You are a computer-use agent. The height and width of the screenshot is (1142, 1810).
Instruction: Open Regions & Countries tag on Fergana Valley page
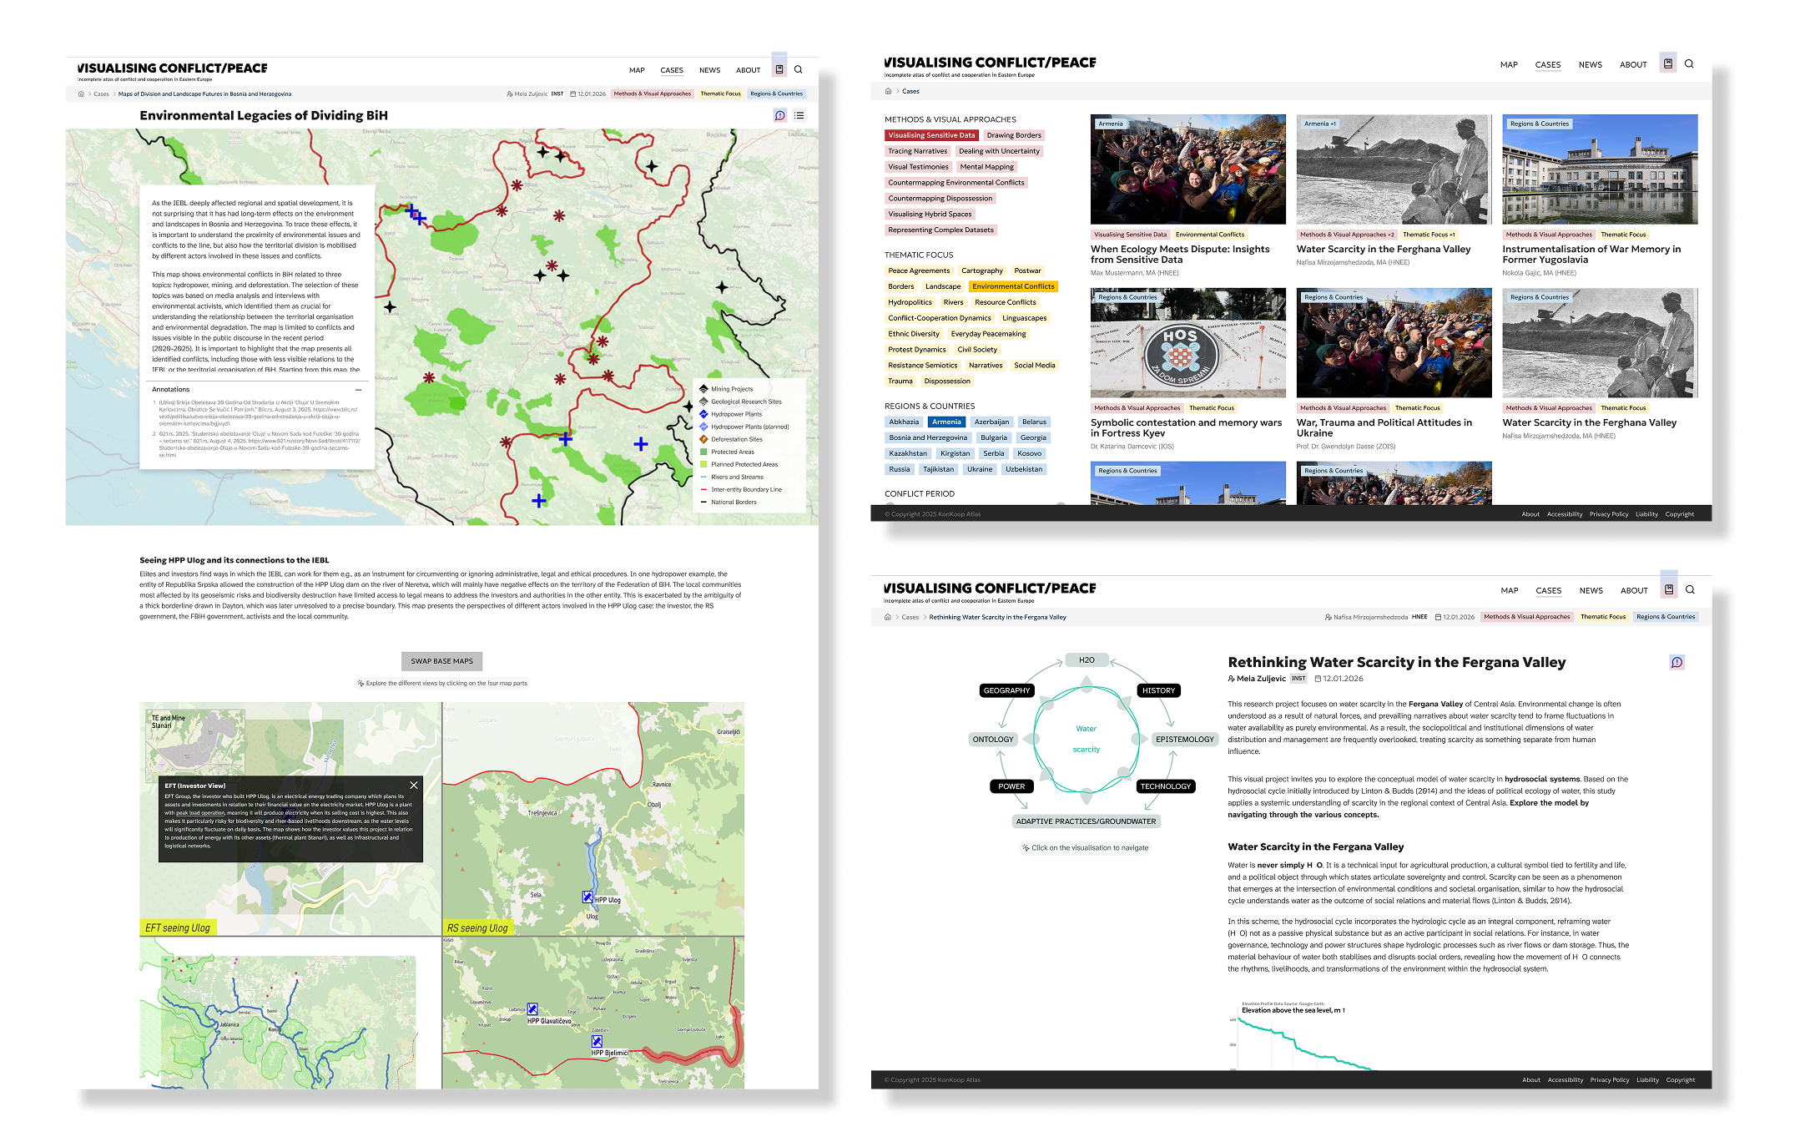pos(1666,617)
